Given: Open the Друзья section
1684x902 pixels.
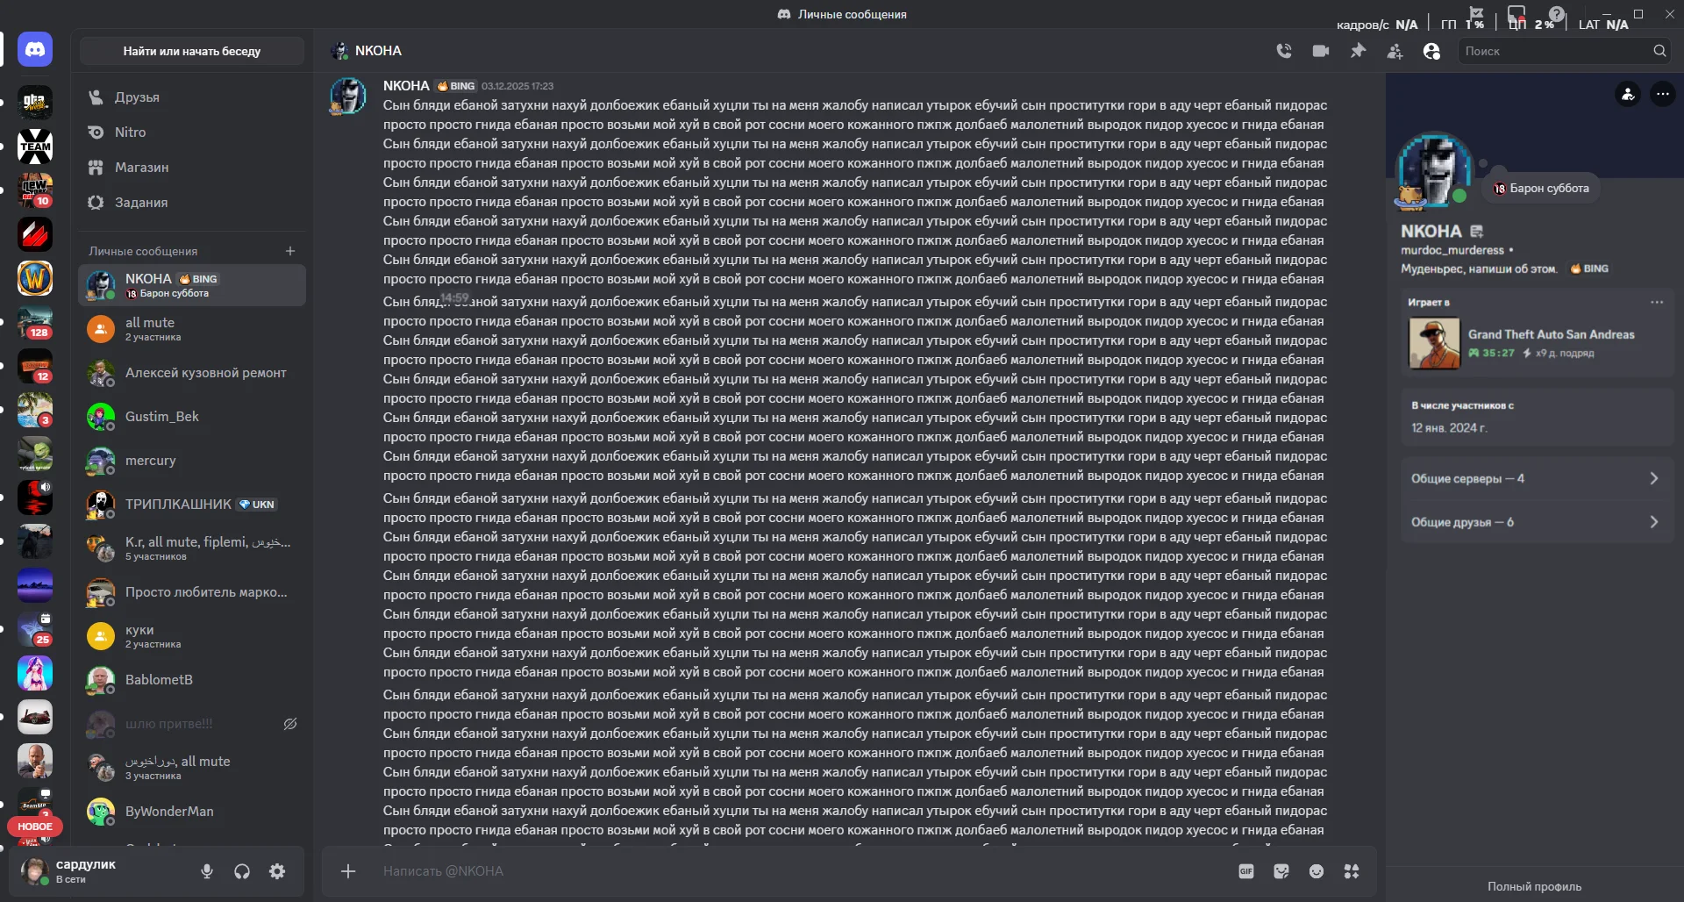Looking at the screenshot, I should 139,97.
